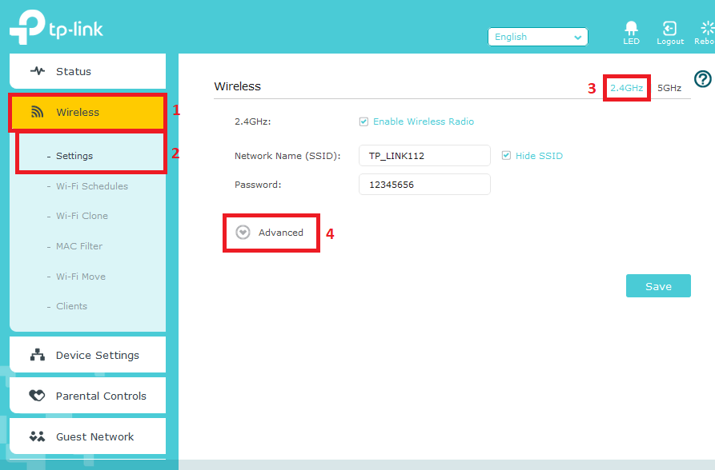715x470 pixels.
Task: Expand the Advanced section
Action: 243,233
